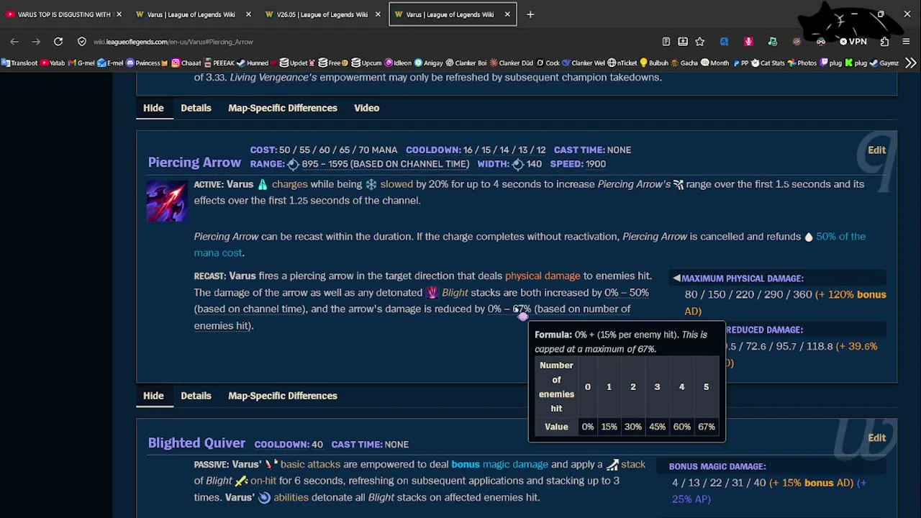Go back to the previous page
The image size is (921, 518).
coord(14,42)
